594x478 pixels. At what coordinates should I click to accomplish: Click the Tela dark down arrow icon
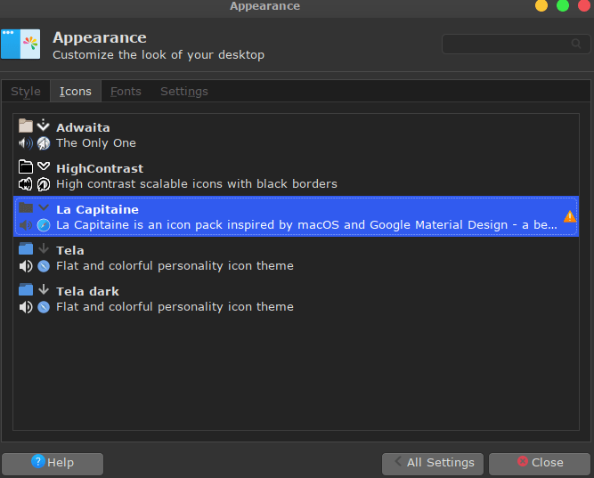click(44, 289)
